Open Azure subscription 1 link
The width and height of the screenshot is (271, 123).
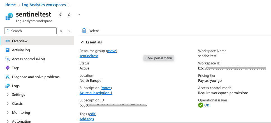coord(96,93)
